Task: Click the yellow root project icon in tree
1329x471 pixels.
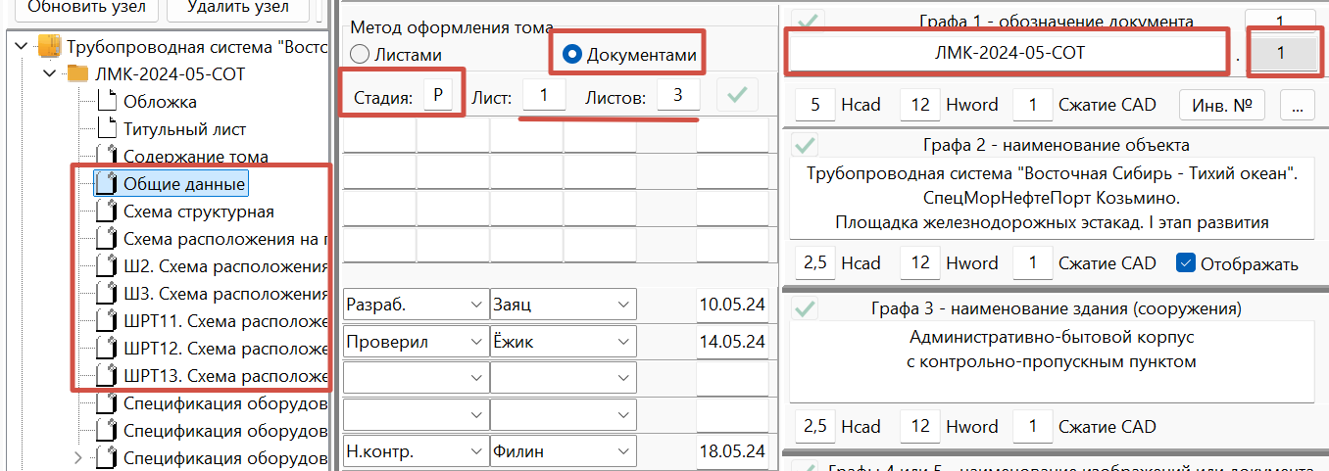Action: [47, 46]
